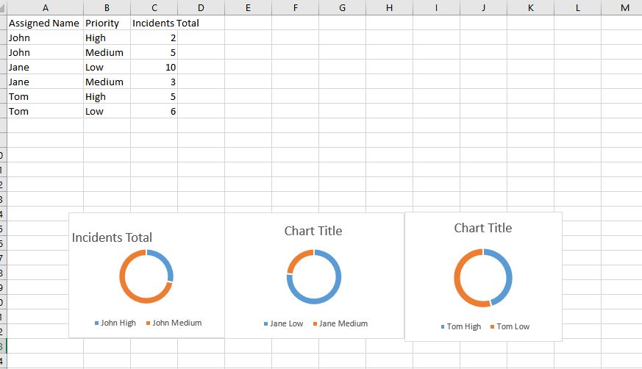Screen dimensions: 642x369
Task: Select column J header
Action: (484, 8)
